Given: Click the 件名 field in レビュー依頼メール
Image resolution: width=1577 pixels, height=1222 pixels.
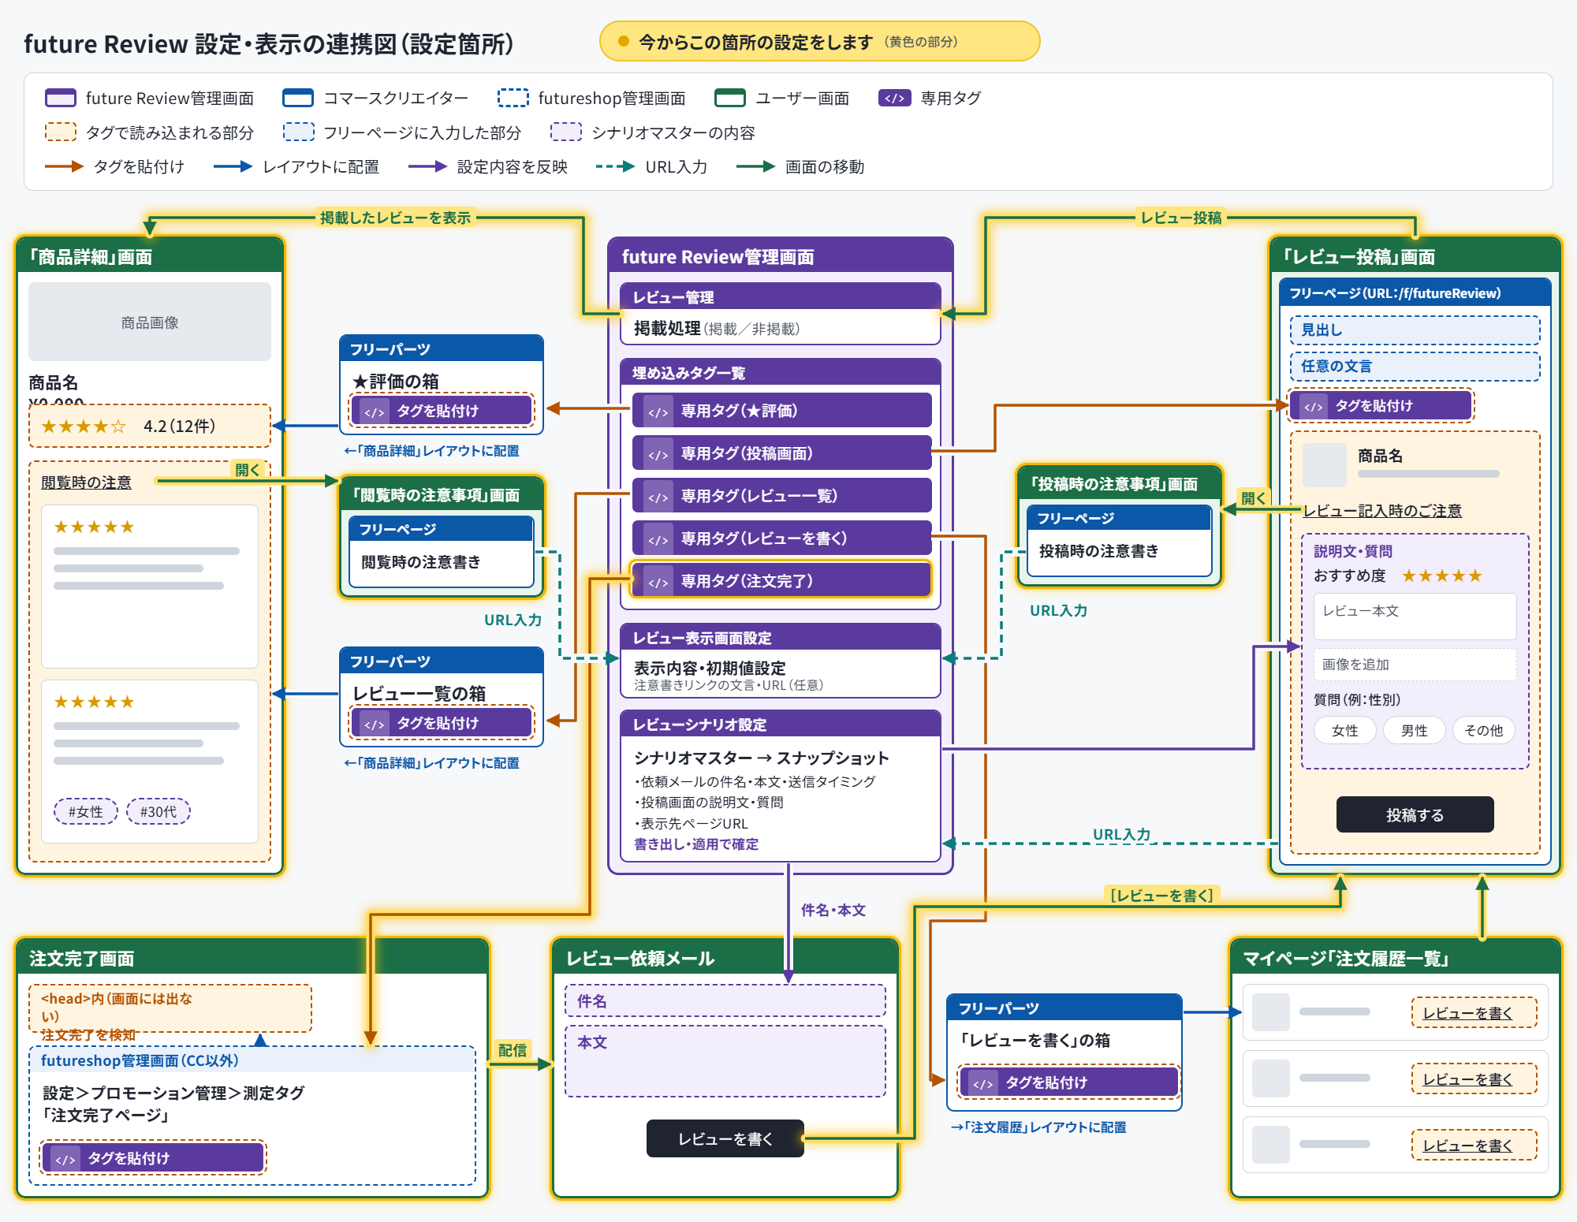Looking at the screenshot, I should 725,1000.
